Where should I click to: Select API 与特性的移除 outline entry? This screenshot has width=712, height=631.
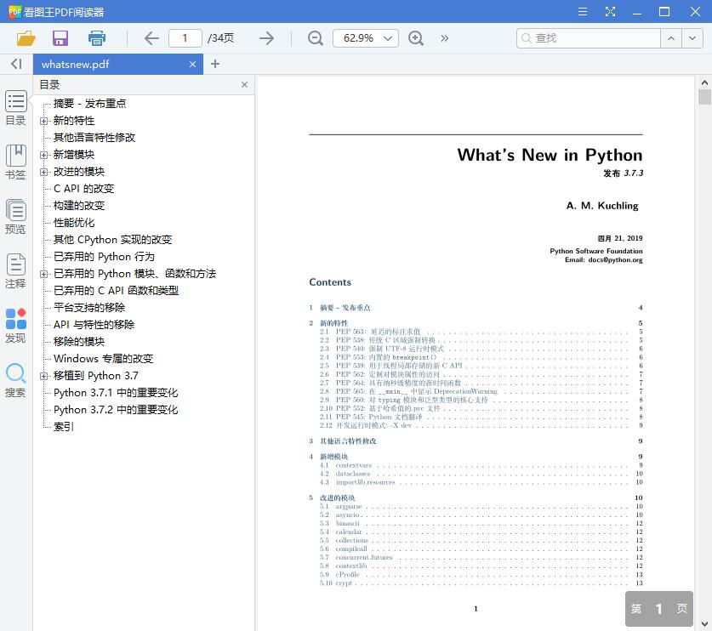tap(94, 325)
